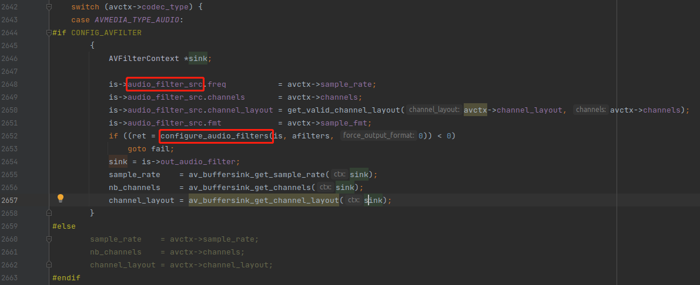Image resolution: width=700 pixels, height=285 pixels.
Task: Click the get_valid_channel_layout function name
Action: pyautogui.click(x=343, y=110)
